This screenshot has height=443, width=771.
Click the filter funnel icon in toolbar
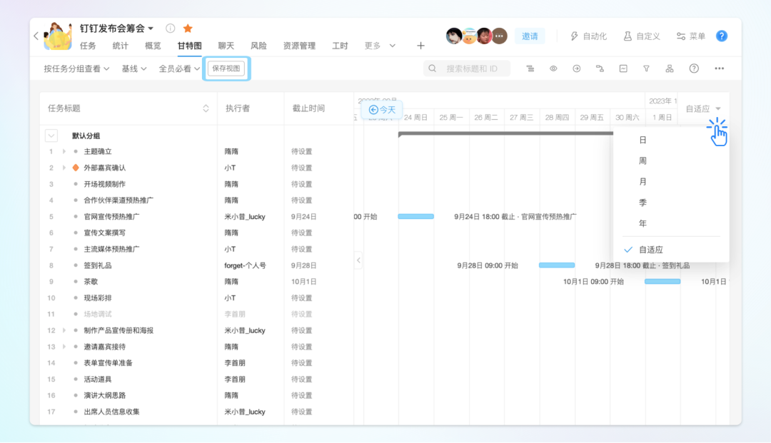pos(646,68)
